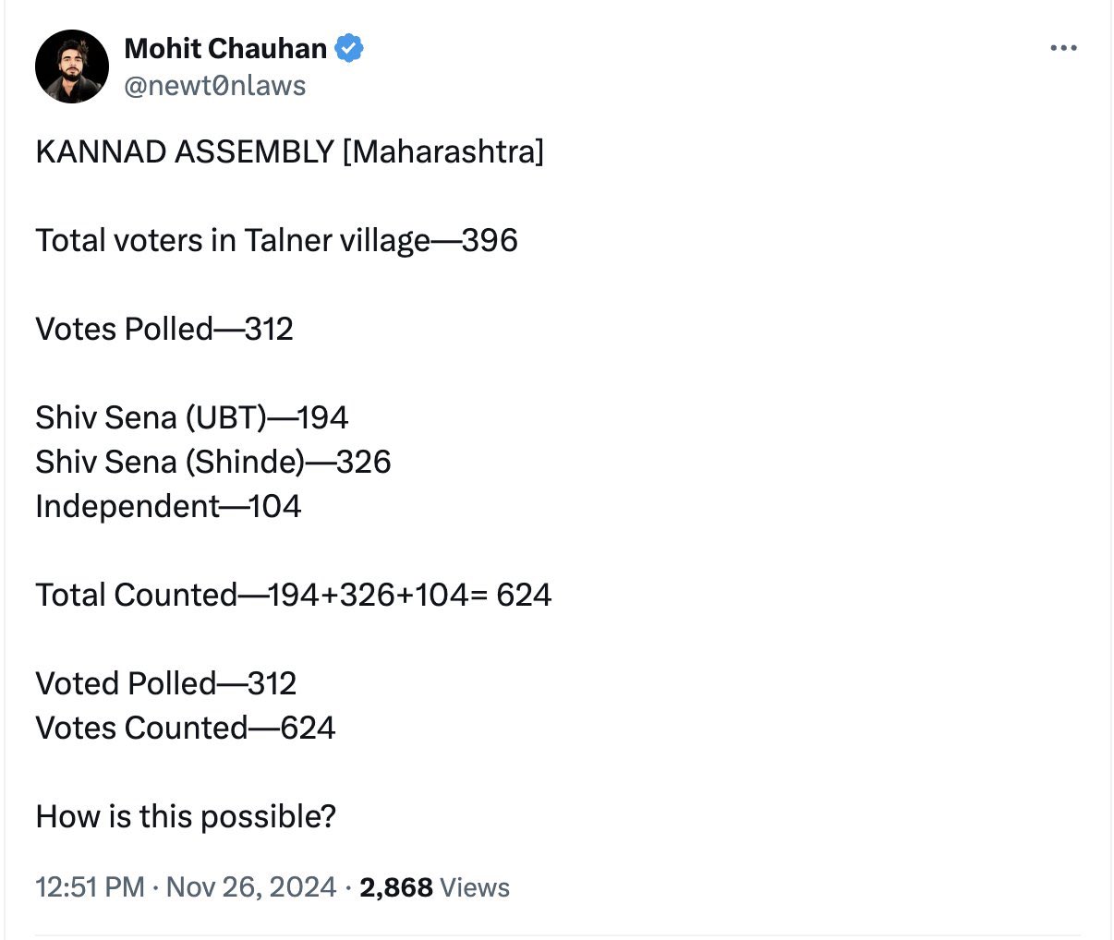Click the blue verified badge

coord(348,48)
